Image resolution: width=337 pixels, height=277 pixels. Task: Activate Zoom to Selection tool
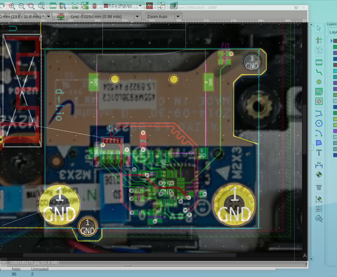point(41,6)
